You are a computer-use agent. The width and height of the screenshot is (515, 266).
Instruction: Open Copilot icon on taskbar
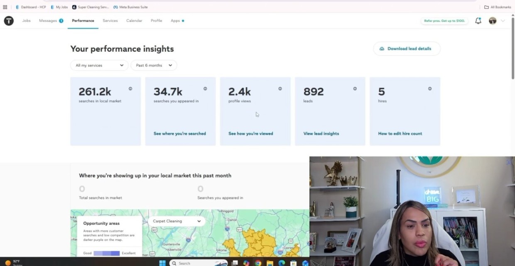(x=246, y=263)
